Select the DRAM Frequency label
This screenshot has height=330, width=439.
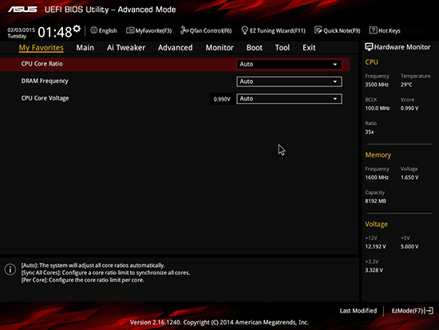[45, 81]
